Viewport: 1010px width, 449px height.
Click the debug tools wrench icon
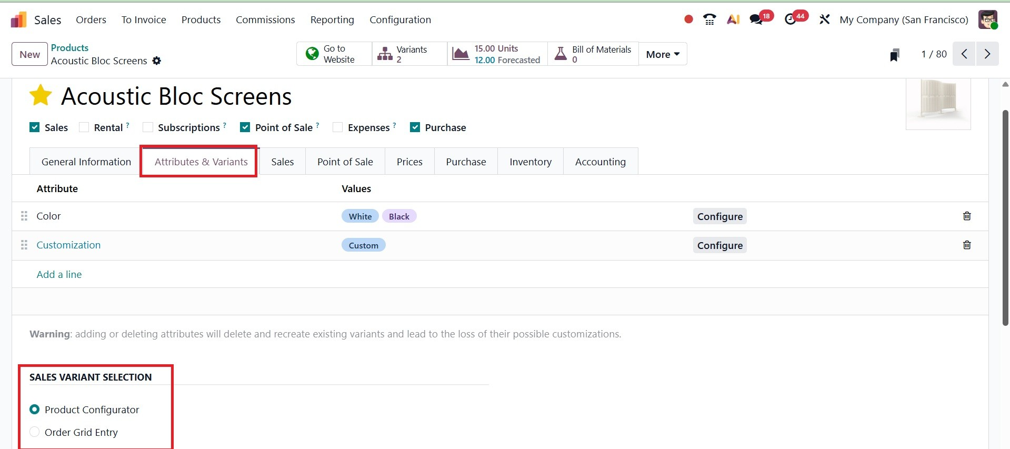tap(824, 20)
